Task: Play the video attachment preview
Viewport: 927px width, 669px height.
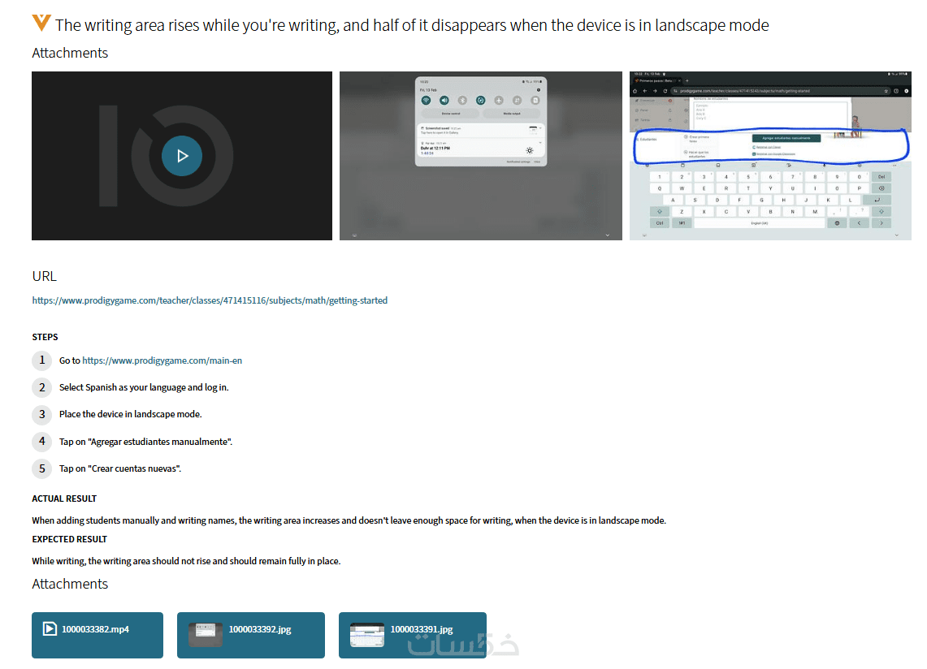Action: click(x=182, y=156)
